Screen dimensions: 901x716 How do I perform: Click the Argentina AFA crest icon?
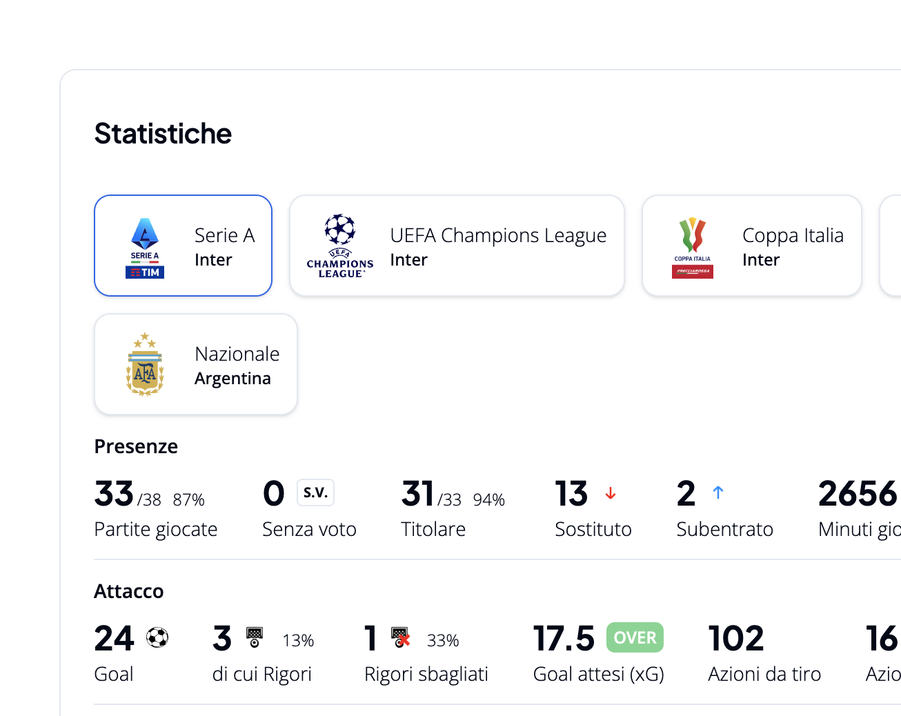(x=145, y=364)
